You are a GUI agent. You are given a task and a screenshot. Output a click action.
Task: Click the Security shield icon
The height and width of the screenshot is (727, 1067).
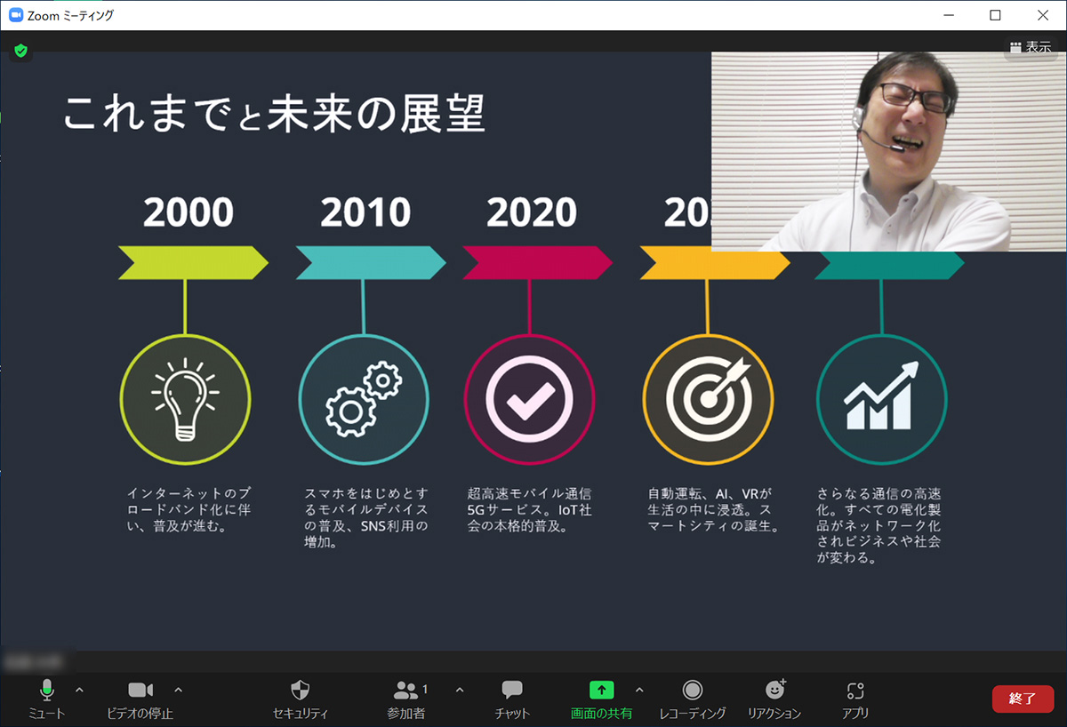[x=301, y=691]
